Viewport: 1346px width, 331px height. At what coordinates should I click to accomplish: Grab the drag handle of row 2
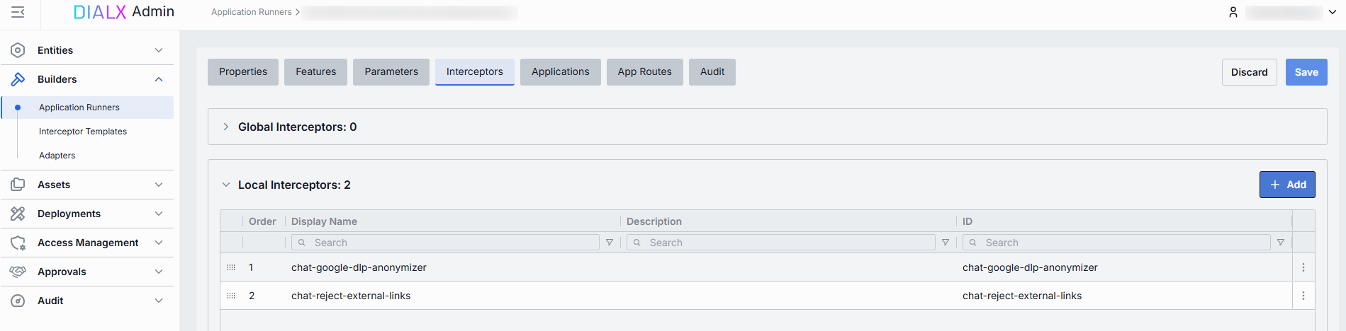(231, 296)
